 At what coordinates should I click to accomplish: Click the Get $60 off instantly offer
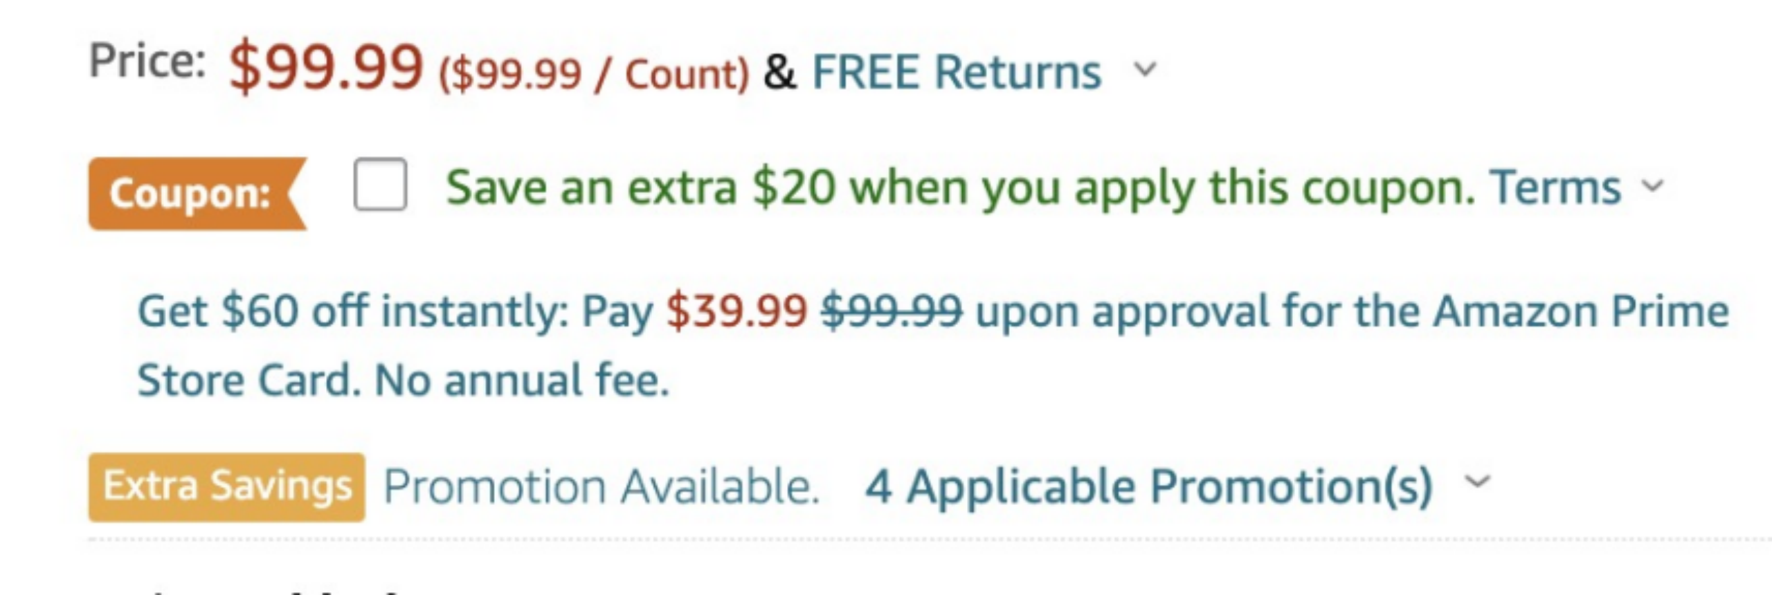coord(353,311)
